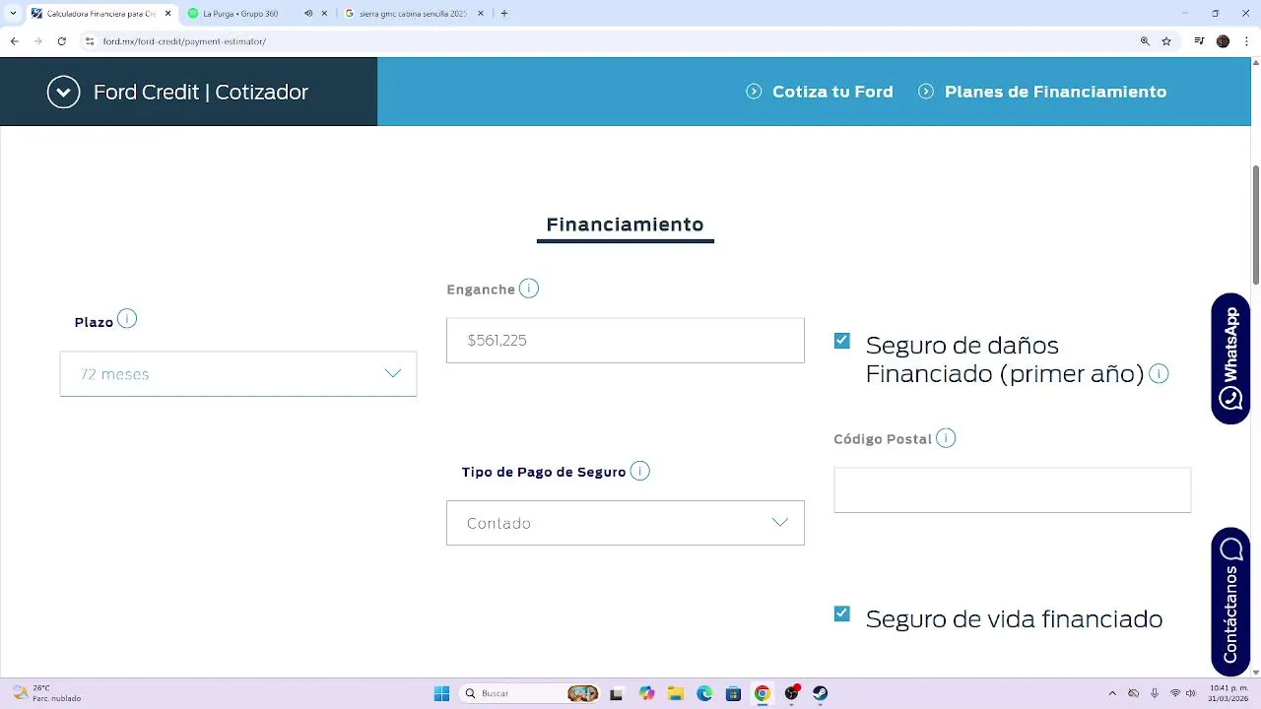This screenshot has width=1261, height=709.
Task: Open info icon next to Enganche
Action: coord(529,289)
